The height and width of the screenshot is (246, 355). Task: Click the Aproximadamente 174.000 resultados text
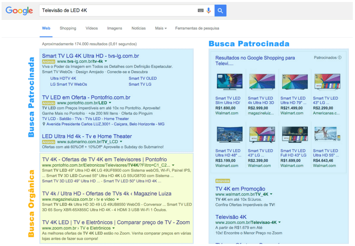(89, 44)
